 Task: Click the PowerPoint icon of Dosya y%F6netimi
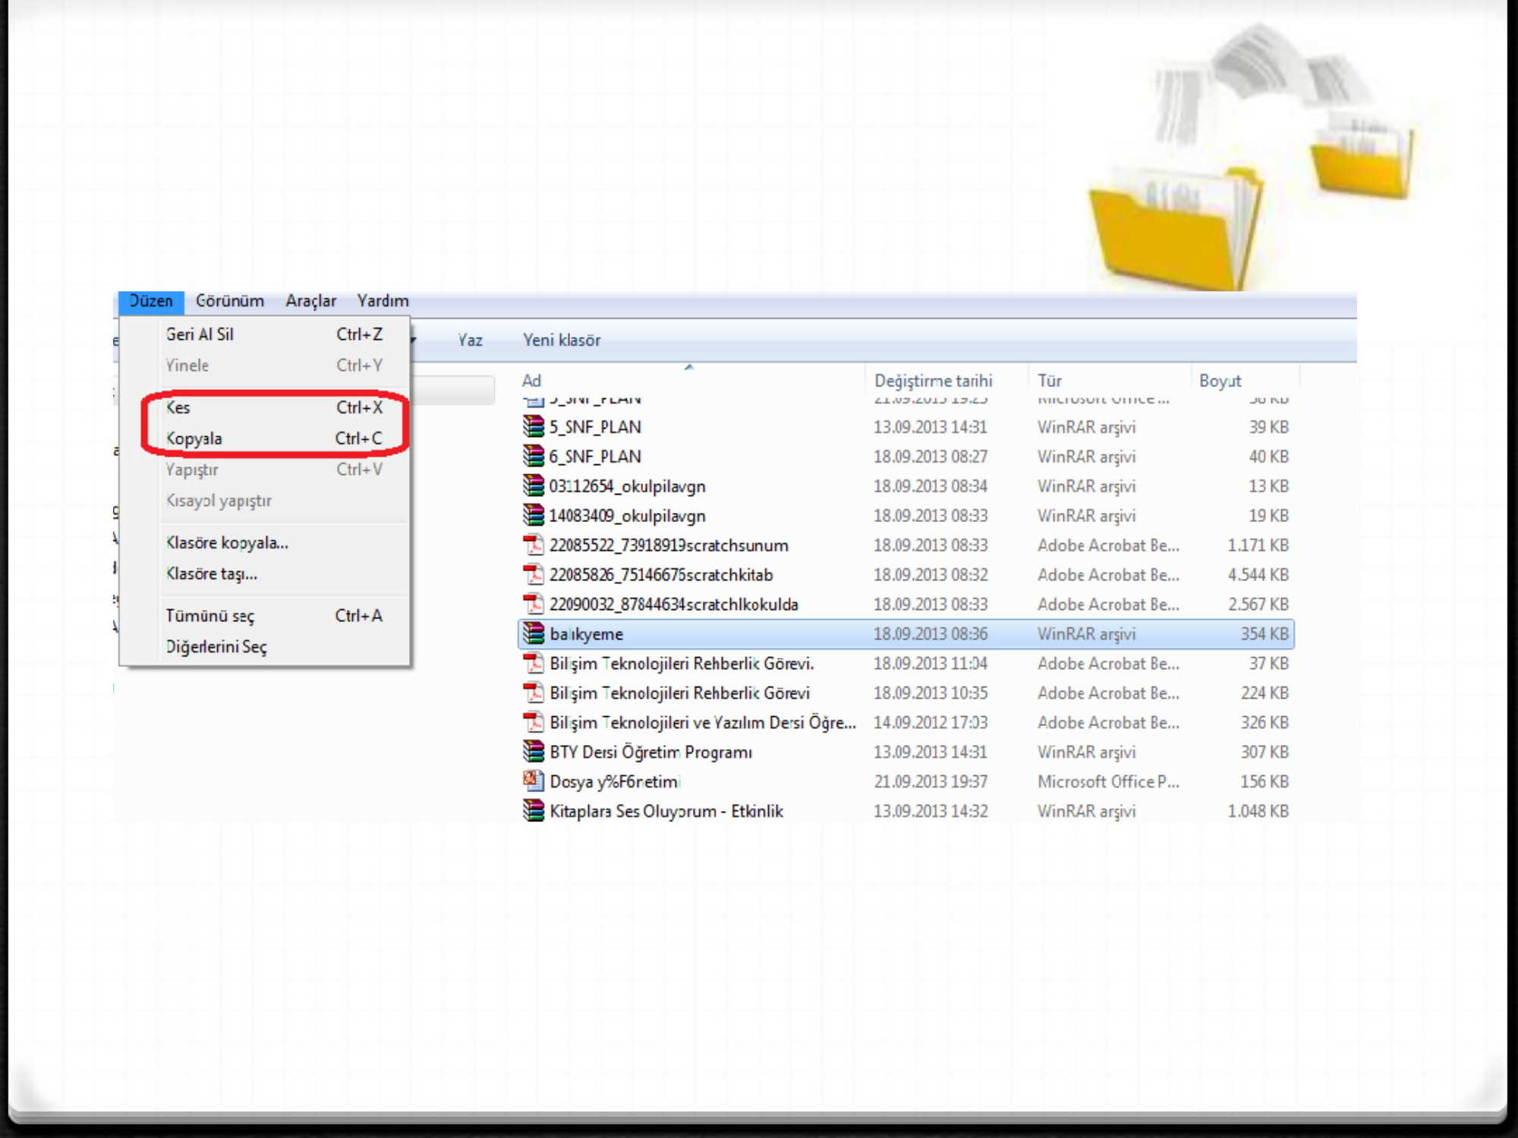tap(534, 781)
